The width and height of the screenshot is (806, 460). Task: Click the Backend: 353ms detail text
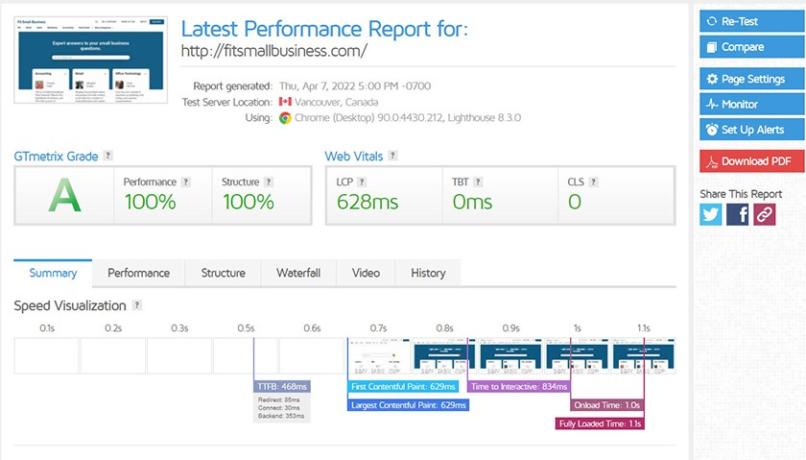click(x=281, y=416)
